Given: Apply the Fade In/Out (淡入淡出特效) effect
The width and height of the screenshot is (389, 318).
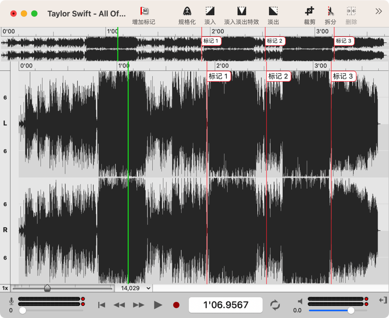Looking at the screenshot, I should point(242,11).
